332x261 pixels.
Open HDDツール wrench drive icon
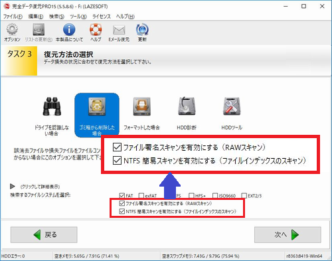(x=232, y=106)
